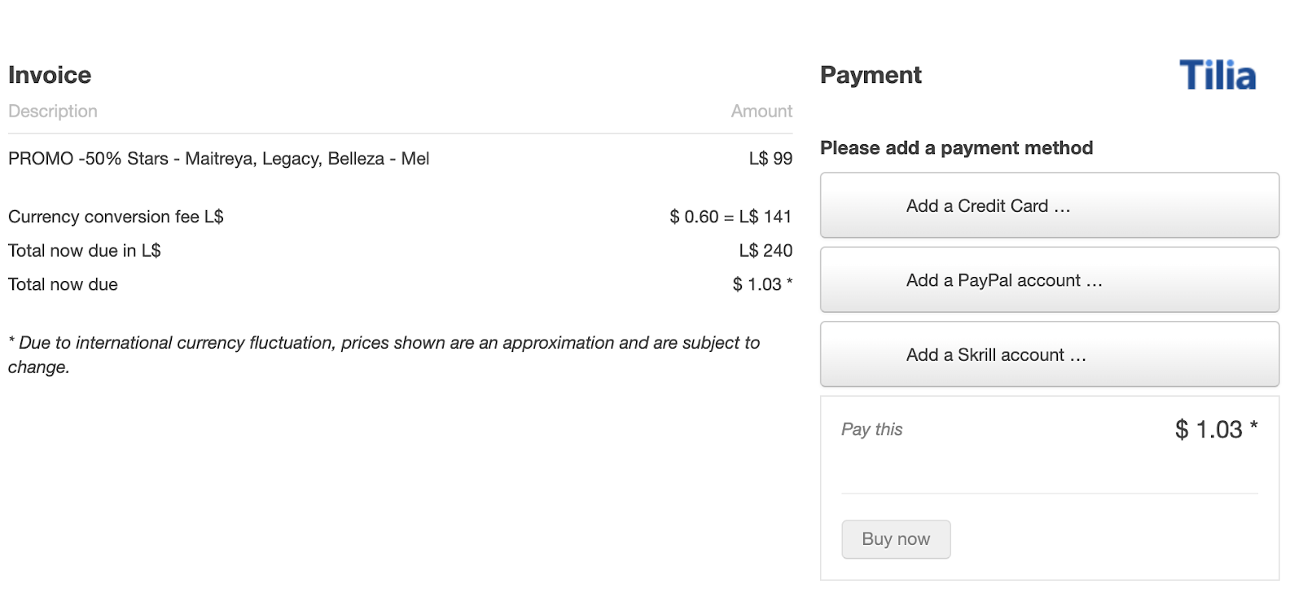The width and height of the screenshot is (1303, 597).
Task: Click the large $ 1.03 payment amount
Action: (x=1209, y=429)
